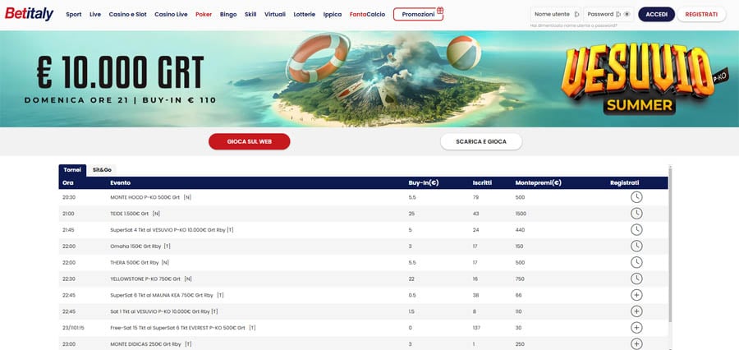Select SuperSat 6 Tkt al MAUNA KEA event
739x350 pixels.
pos(167,295)
